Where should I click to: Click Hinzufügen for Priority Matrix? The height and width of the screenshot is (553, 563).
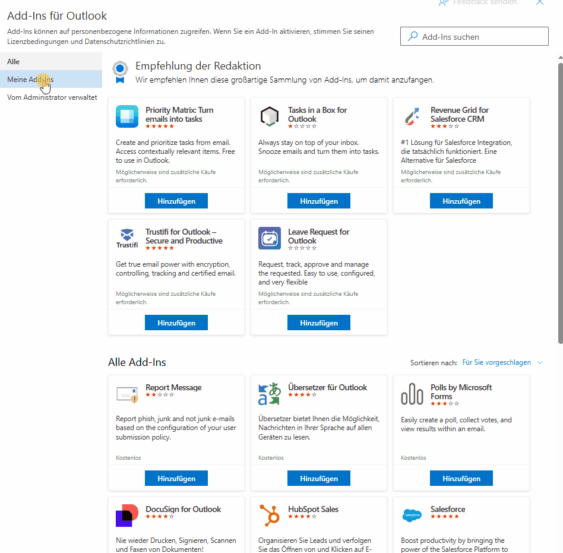point(176,201)
